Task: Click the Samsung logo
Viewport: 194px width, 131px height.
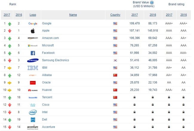Action: click(x=33, y=60)
